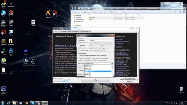
Task: Toggle automatic Mojang crash assistance checkbox
Action: [79, 48]
